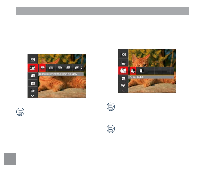Expand the left camera menu with the down chevron
Image resolution: width=204 pixels, height=175 pixels.
pos(33,96)
